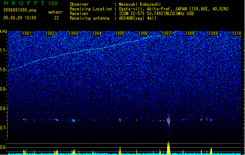This screenshot has height=155, width=245.
Task: Click the Observer label
Action: coord(79,4)
